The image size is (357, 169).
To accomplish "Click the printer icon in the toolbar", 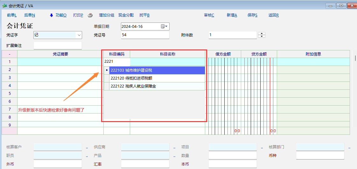I will [x=90, y=15].
